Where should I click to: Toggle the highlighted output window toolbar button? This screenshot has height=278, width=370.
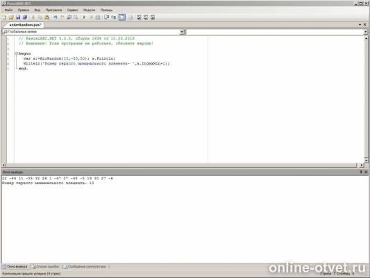click(122, 17)
